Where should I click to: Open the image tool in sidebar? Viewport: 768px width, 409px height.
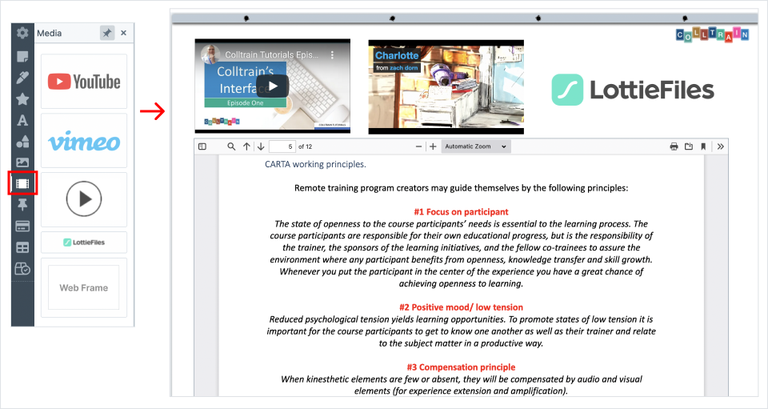click(22, 162)
